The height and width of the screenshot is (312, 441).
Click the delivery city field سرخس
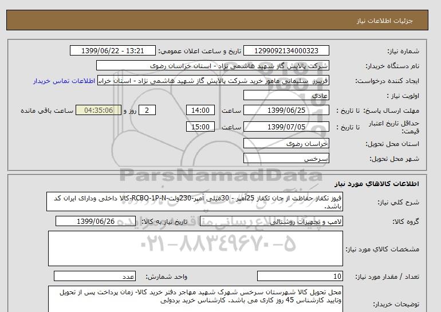click(x=286, y=159)
